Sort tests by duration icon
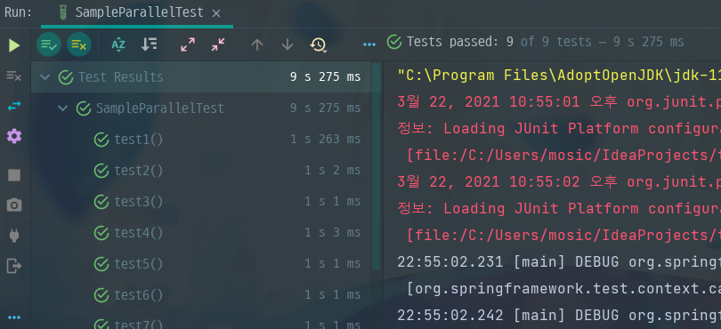 (x=149, y=44)
